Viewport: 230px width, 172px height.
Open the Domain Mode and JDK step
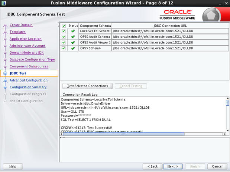(26, 53)
